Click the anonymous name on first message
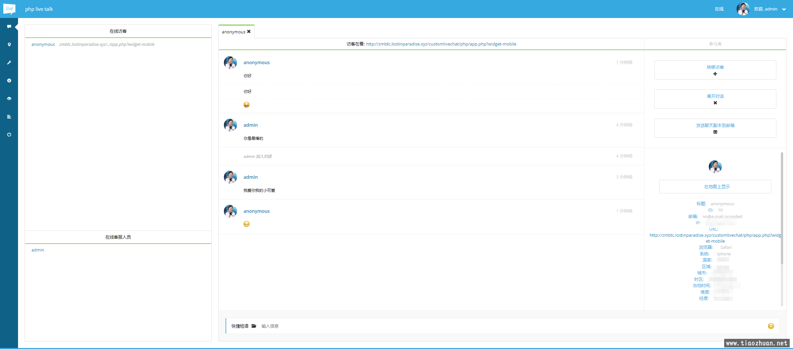Screen dimensions: 793x349 pos(256,63)
